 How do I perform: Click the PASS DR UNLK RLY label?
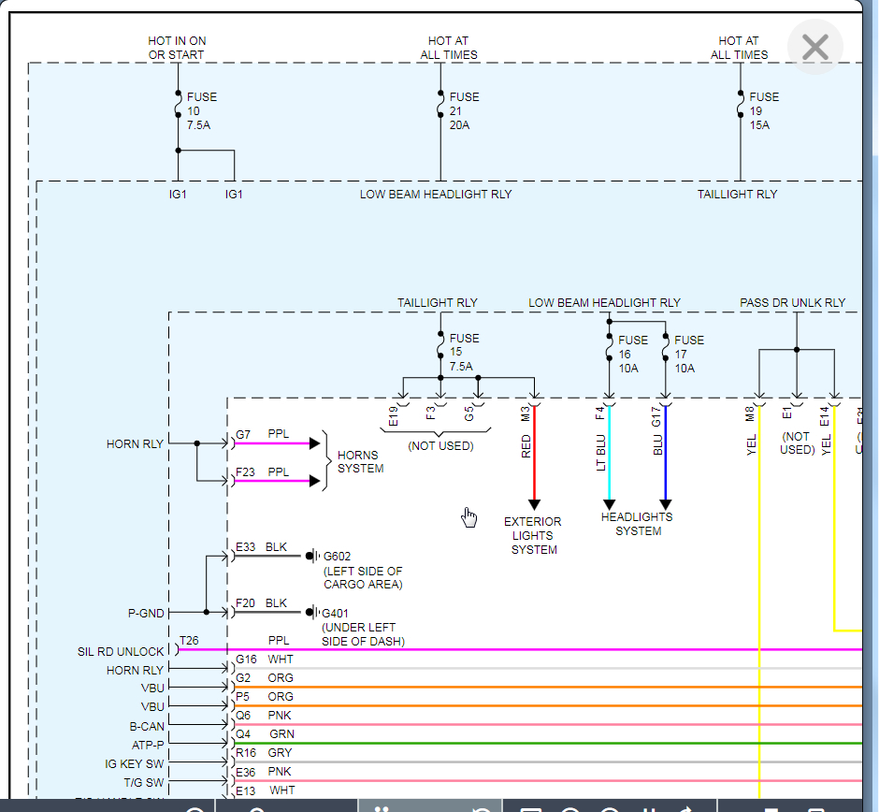(x=792, y=303)
